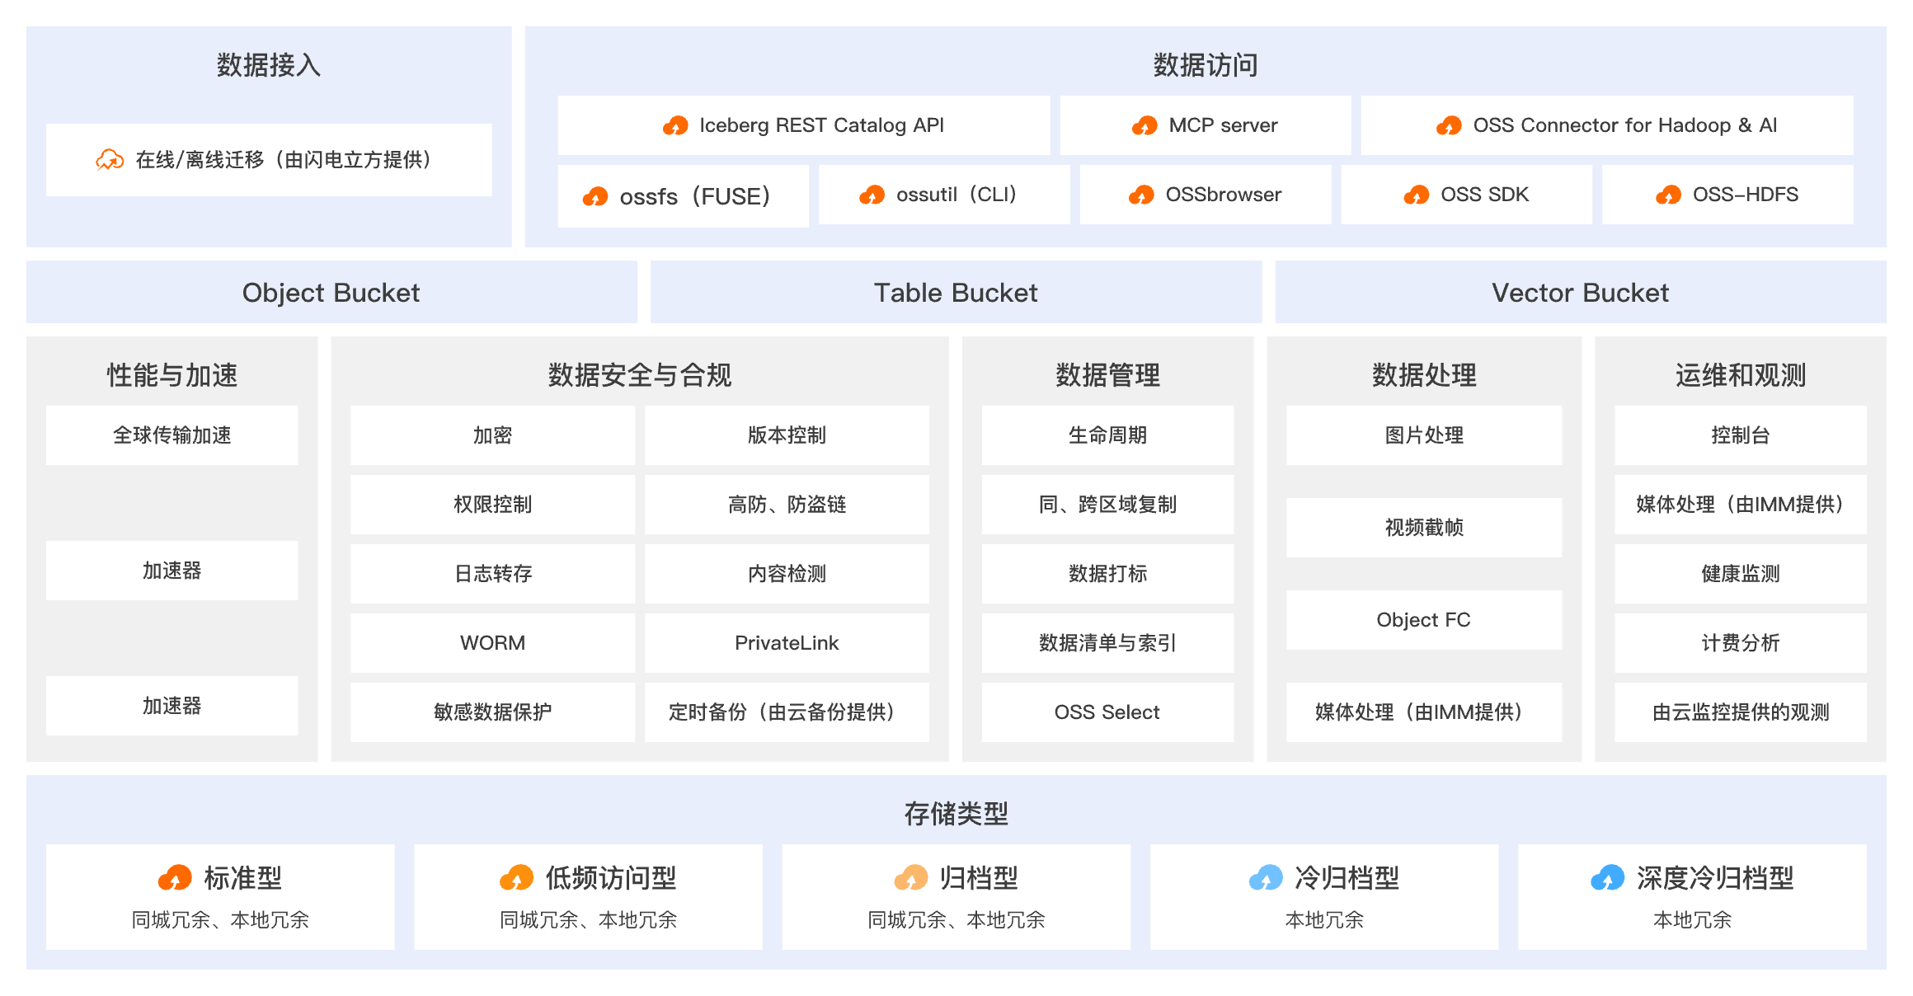This screenshot has width=1913, height=996.
Task: Choose the 日志转存 box
Action: [x=492, y=574]
